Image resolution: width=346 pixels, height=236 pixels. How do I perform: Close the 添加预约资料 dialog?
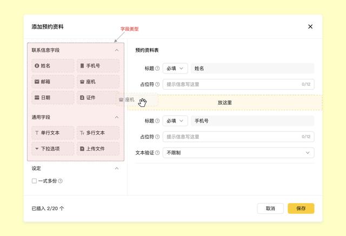tap(310, 26)
